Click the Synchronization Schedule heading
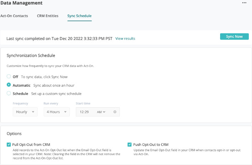 31,56
